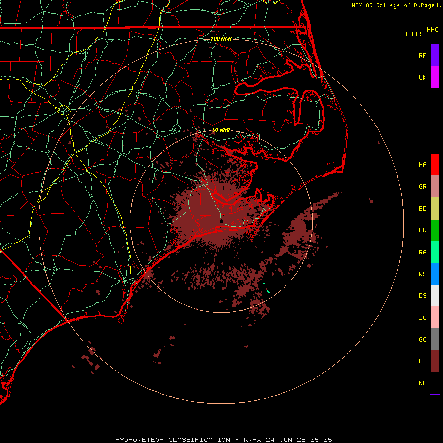Screen dimensions: 443x443
Task: Pick the RA light-green legend swatch
Action: pyautogui.click(x=435, y=252)
